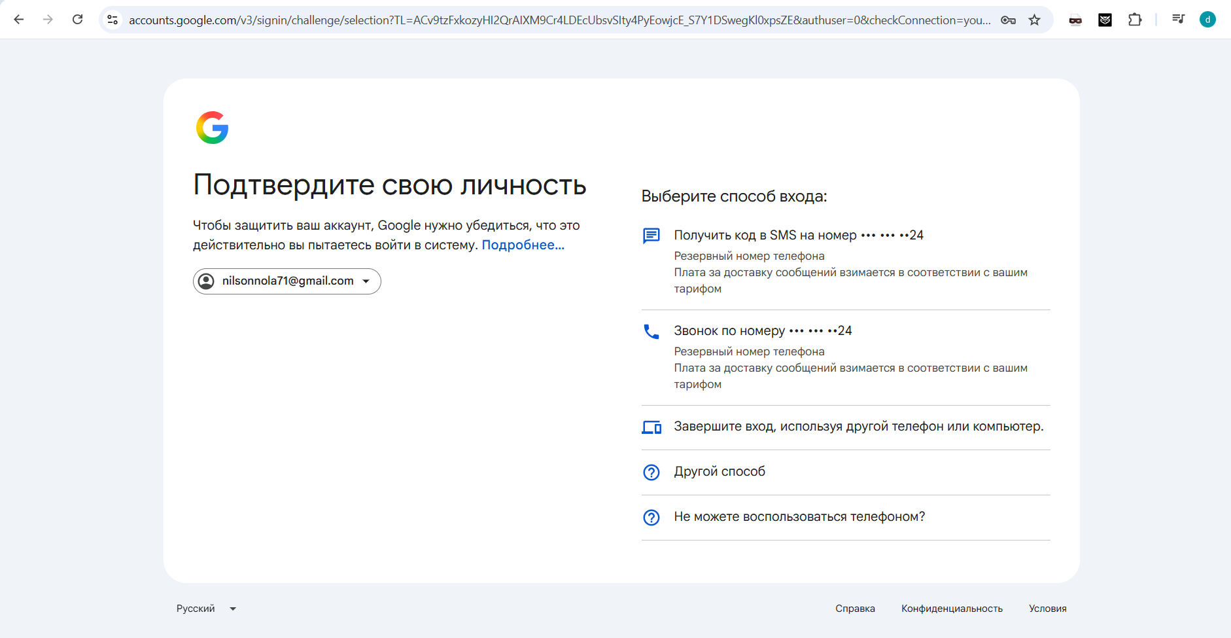This screenshot has width=1231, height=638.
Task: Click the Google logo
Action: (x=213, y=128)
